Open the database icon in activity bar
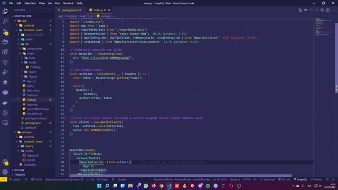338x190 pixels. coord(5,82)
